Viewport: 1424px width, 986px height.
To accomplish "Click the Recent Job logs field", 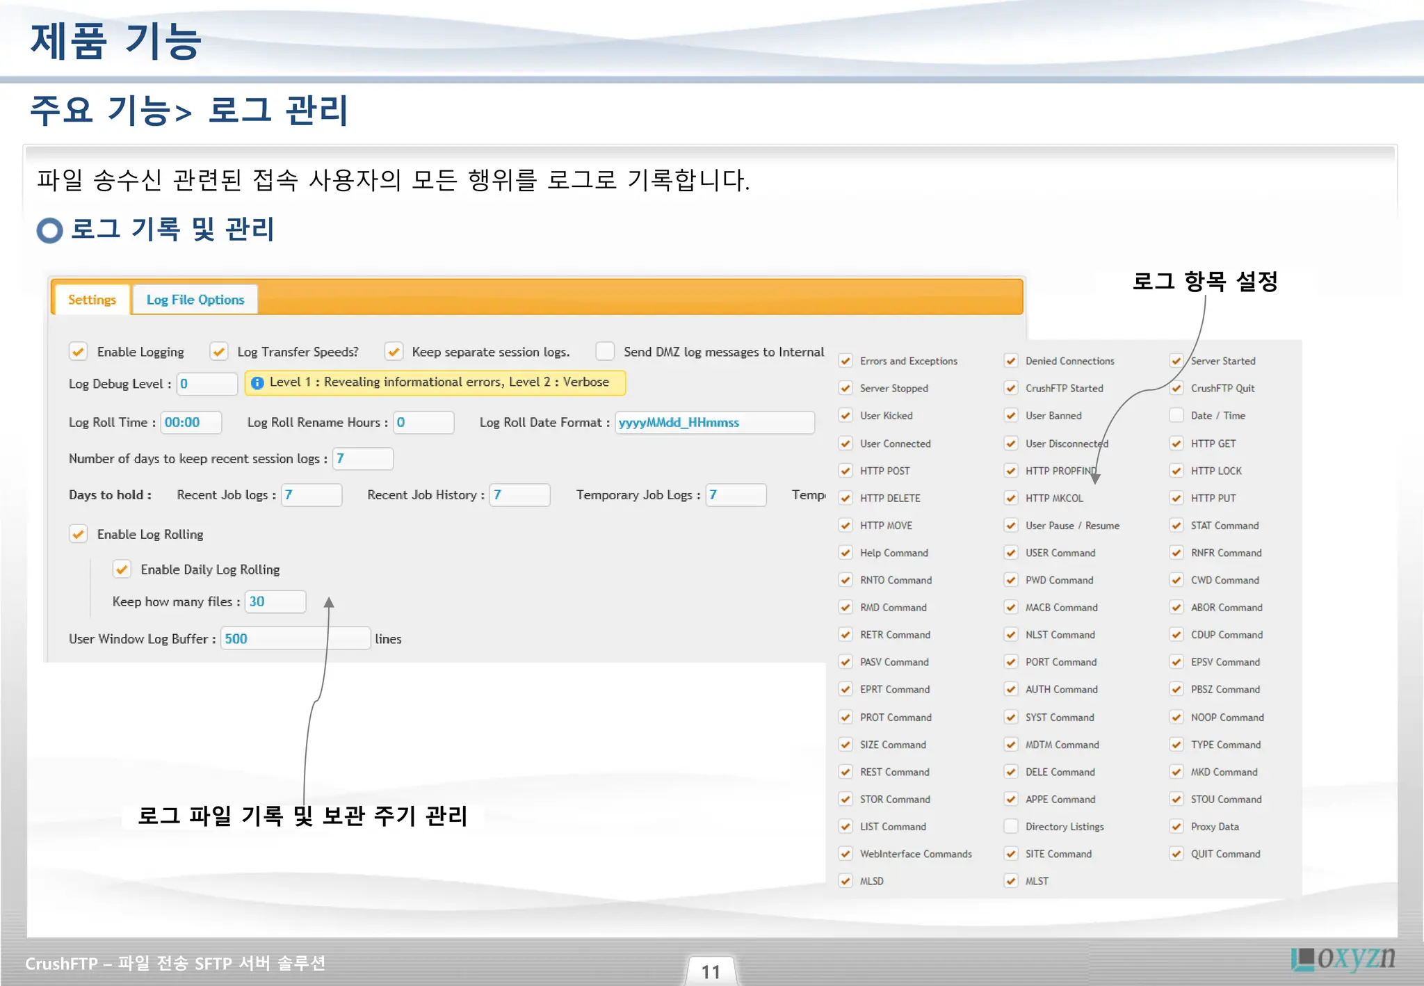I will point(311,494).
